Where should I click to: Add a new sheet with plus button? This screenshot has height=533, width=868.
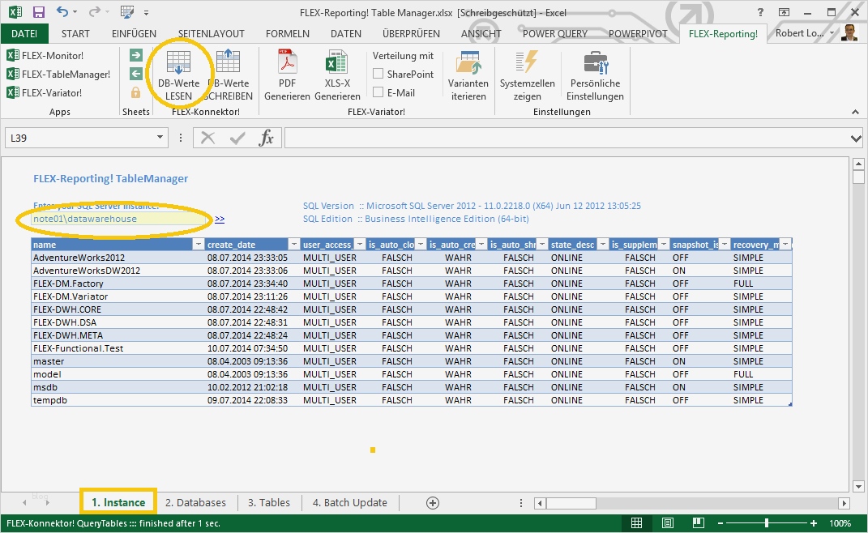[x=433, y=502]
